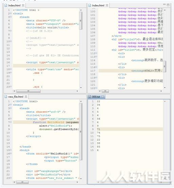This screenshot has width=174, height=188.
Task: Click vertical scrollbar thumb beside <meta charset="UTF-8">
Action: 81,20
